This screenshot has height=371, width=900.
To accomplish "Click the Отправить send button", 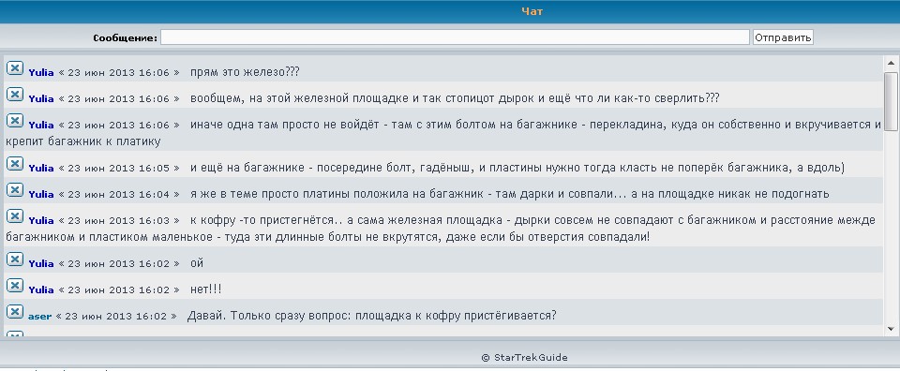I will (783, 37).
